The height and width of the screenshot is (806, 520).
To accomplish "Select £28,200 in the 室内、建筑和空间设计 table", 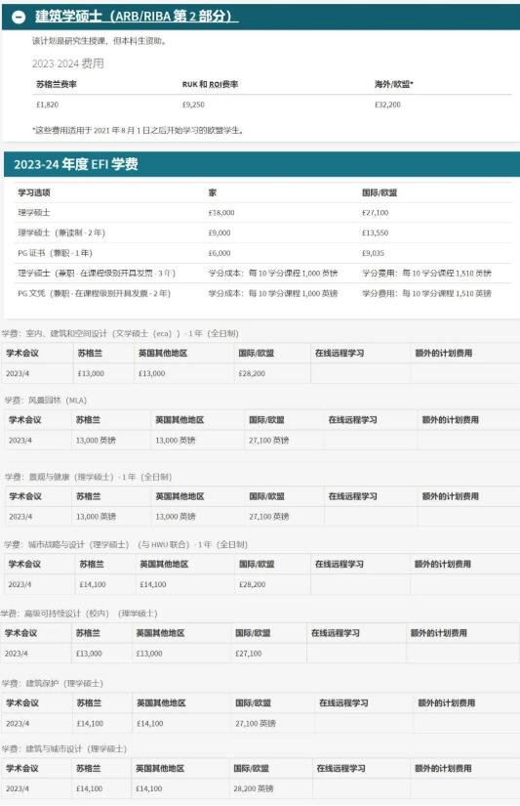I will 252,374.
